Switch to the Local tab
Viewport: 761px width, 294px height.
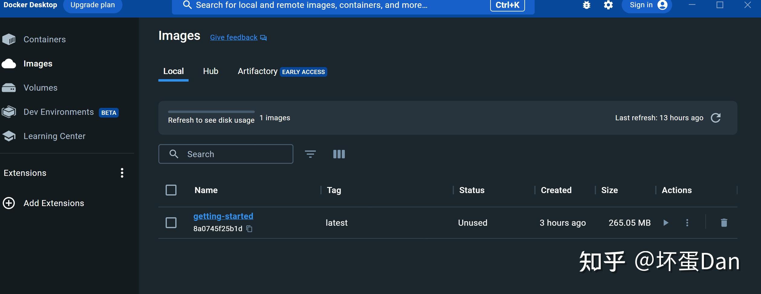[173, 71]
